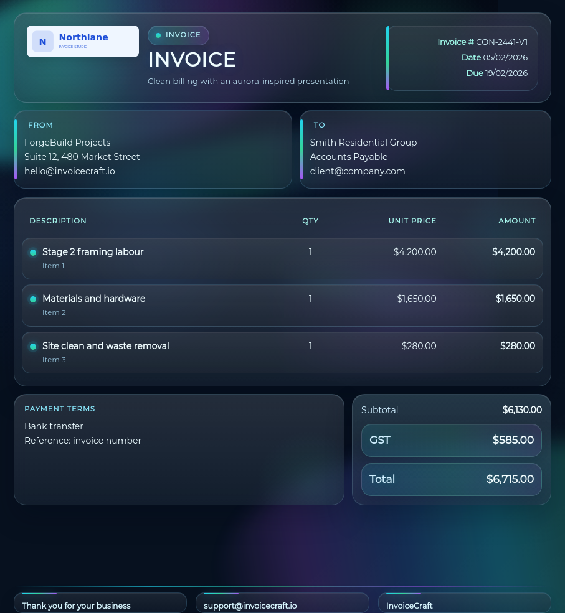Select the Site clean and waste removal description
Image resolution: width=565 pixels, height=613 pixels.
pyautogui.click(x=106, y=346)
